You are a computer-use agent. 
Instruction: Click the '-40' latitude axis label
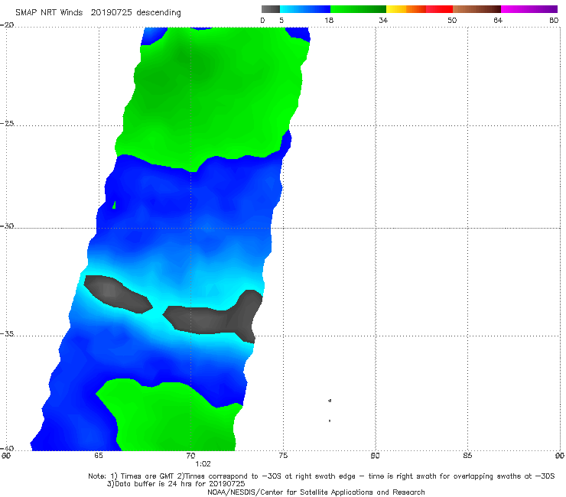coord(7,448)
